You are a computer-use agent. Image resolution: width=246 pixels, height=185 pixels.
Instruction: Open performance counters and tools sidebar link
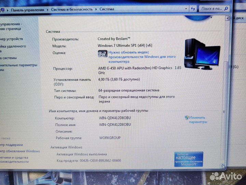point(14,159)
